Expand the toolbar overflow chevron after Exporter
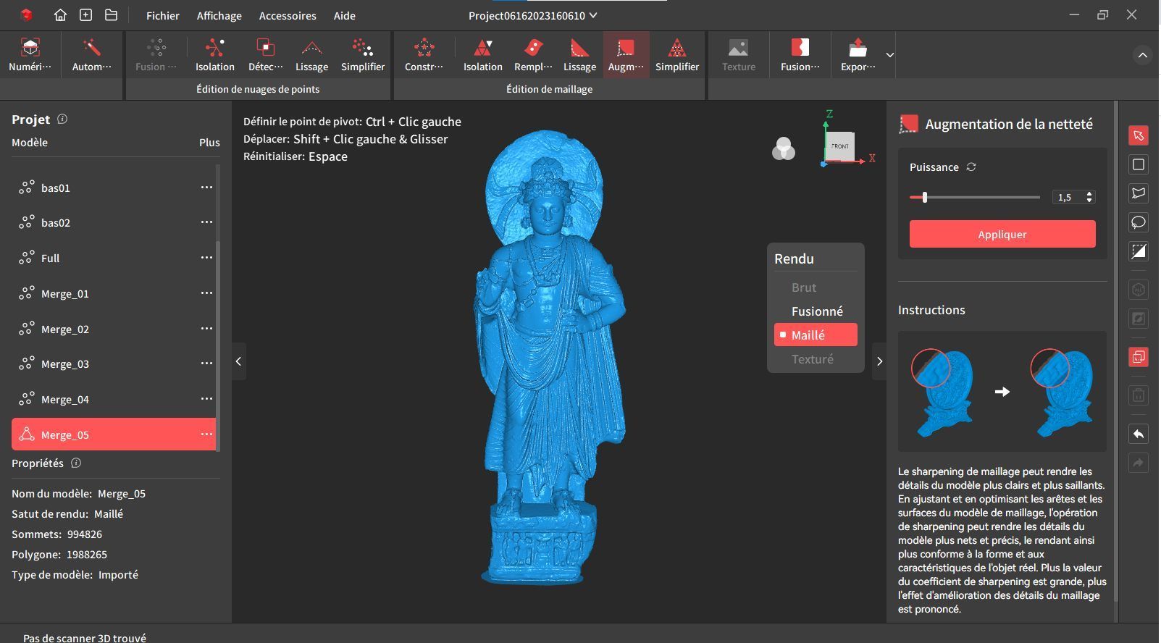The height and width of the screenshot is (643, 1161). click(889, 55)
